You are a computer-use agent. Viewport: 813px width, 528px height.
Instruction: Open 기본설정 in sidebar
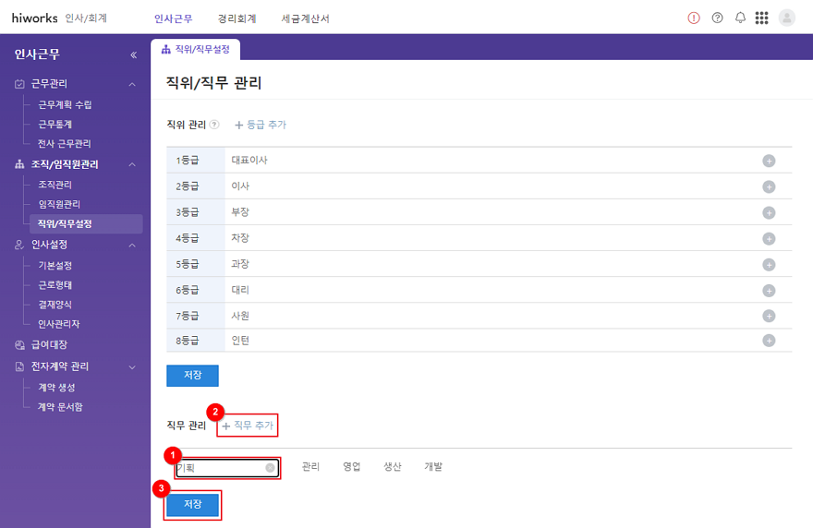[x=55, y=265]
